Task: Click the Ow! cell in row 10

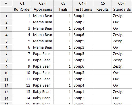Action: [x=122, y=73]
